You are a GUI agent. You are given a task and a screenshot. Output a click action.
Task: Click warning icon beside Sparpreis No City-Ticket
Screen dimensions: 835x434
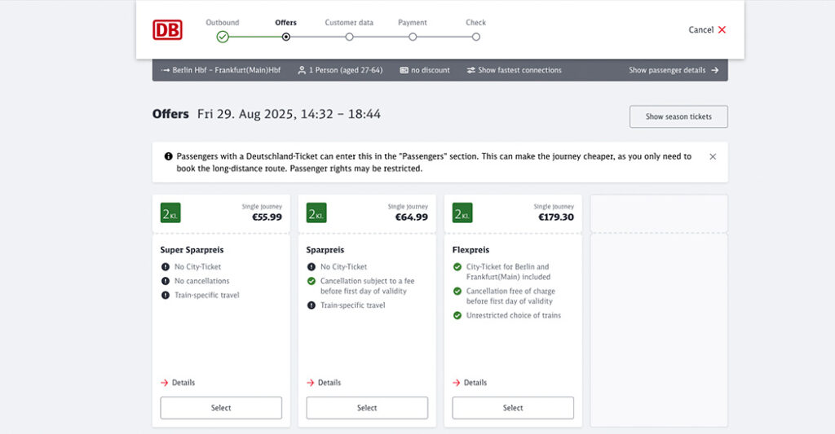(311, 267)
